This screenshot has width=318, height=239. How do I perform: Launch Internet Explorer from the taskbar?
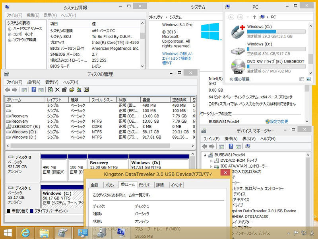25,233
